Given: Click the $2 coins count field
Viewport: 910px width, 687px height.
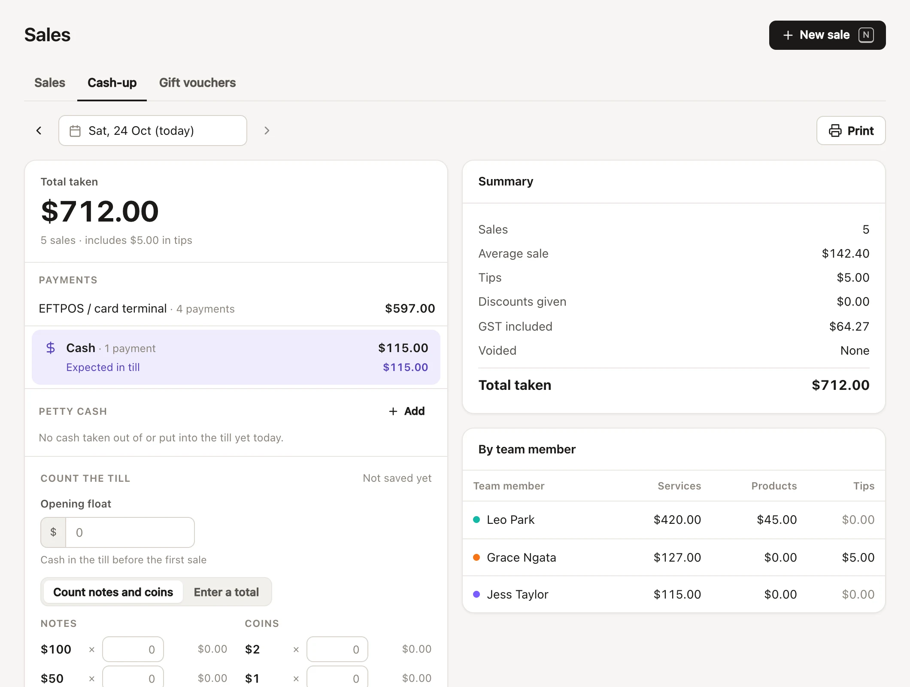Looking at the screenshot, I should point(337,649).
